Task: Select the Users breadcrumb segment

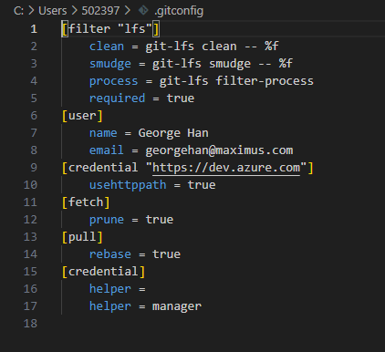Action: [52, 11]
